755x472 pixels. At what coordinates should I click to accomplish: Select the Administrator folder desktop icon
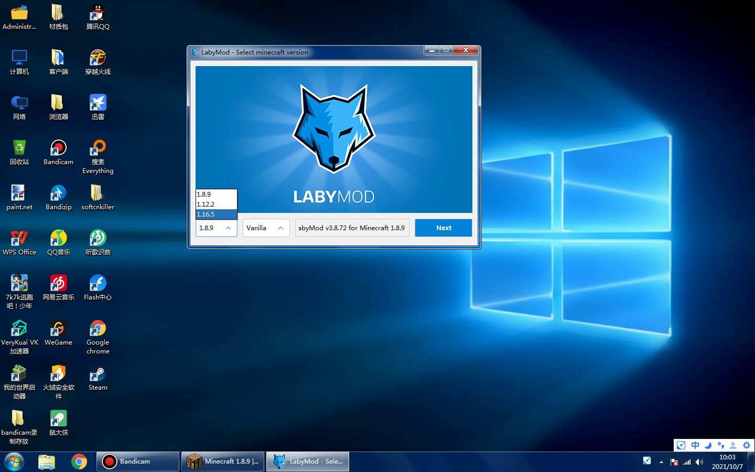(19, 17)
